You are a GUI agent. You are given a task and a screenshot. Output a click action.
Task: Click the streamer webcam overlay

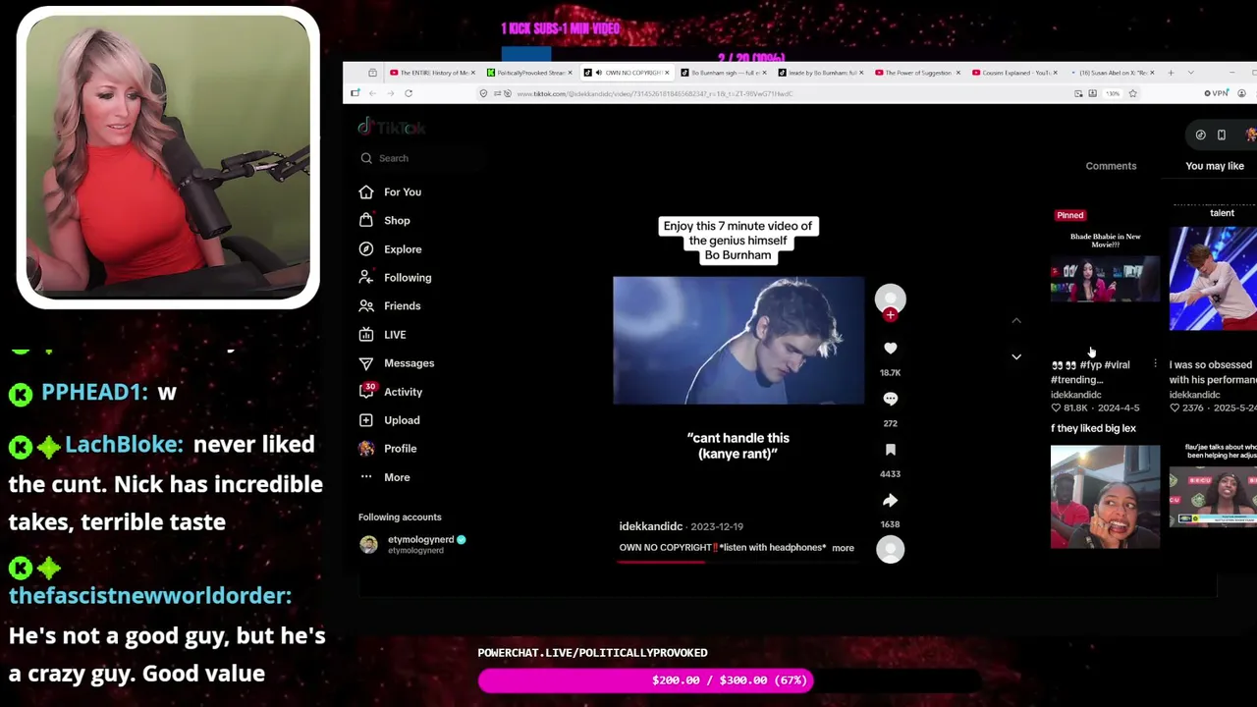168,157
